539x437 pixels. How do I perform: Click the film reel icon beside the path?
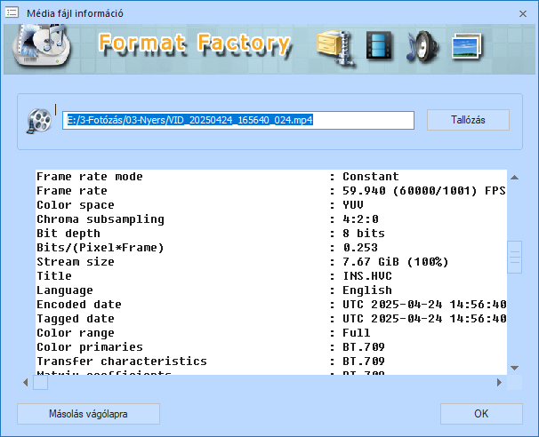pos(39,121)
